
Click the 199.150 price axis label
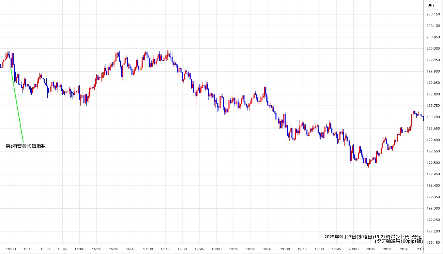coord(433,243)
